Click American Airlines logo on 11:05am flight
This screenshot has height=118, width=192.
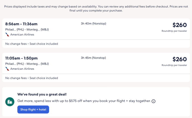[x=7, y=69]
